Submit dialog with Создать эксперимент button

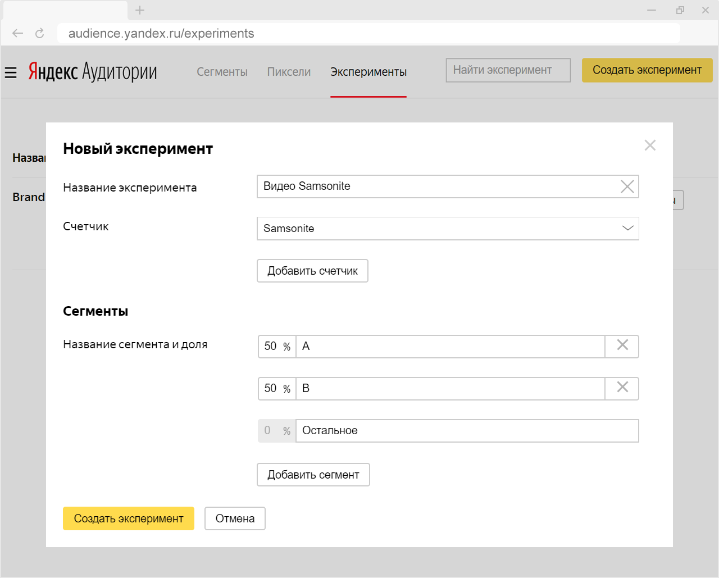tap(129, 518)
